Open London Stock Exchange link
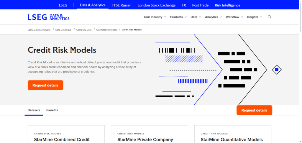Image resolution: width=302 pixels, height=143 pixels. [x=156, y=5]
